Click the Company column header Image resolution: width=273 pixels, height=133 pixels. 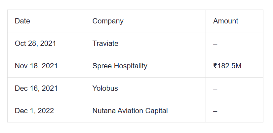[x=108, y=21]
